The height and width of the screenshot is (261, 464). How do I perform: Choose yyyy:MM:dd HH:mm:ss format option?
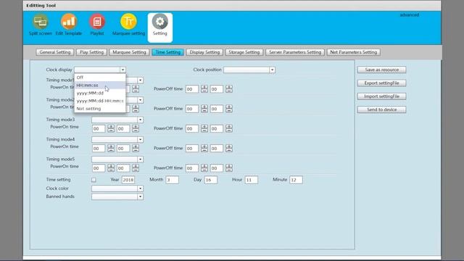100,101
